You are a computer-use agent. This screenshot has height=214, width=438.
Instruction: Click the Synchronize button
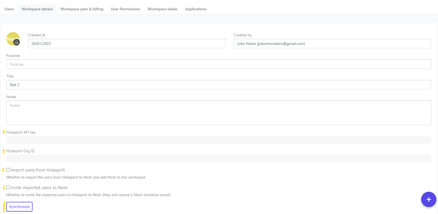click(x=19, y=207)
